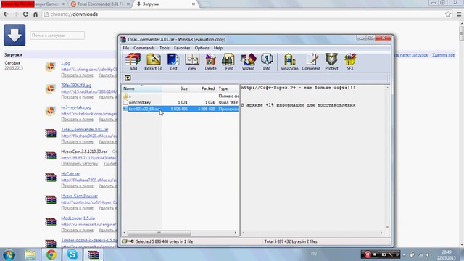Click the comment pane vertical scrollbar down arrow
This screenshot has height=261, width=464.
click(387, 227)
